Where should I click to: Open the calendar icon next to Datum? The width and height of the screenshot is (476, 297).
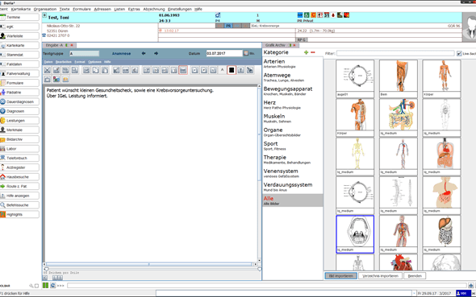click(246, 53)
